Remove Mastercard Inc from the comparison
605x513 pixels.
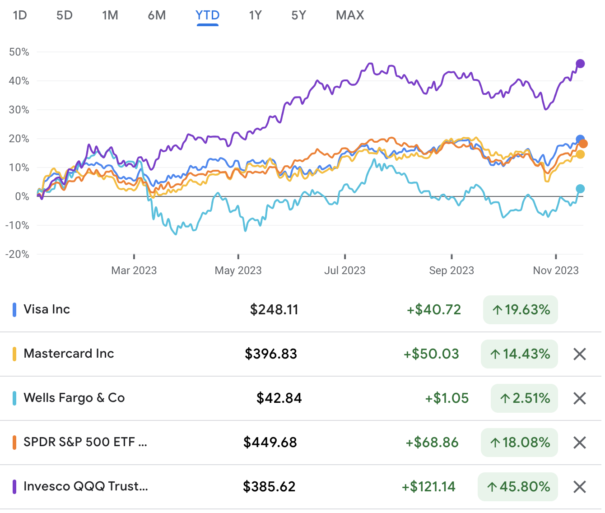579,354
